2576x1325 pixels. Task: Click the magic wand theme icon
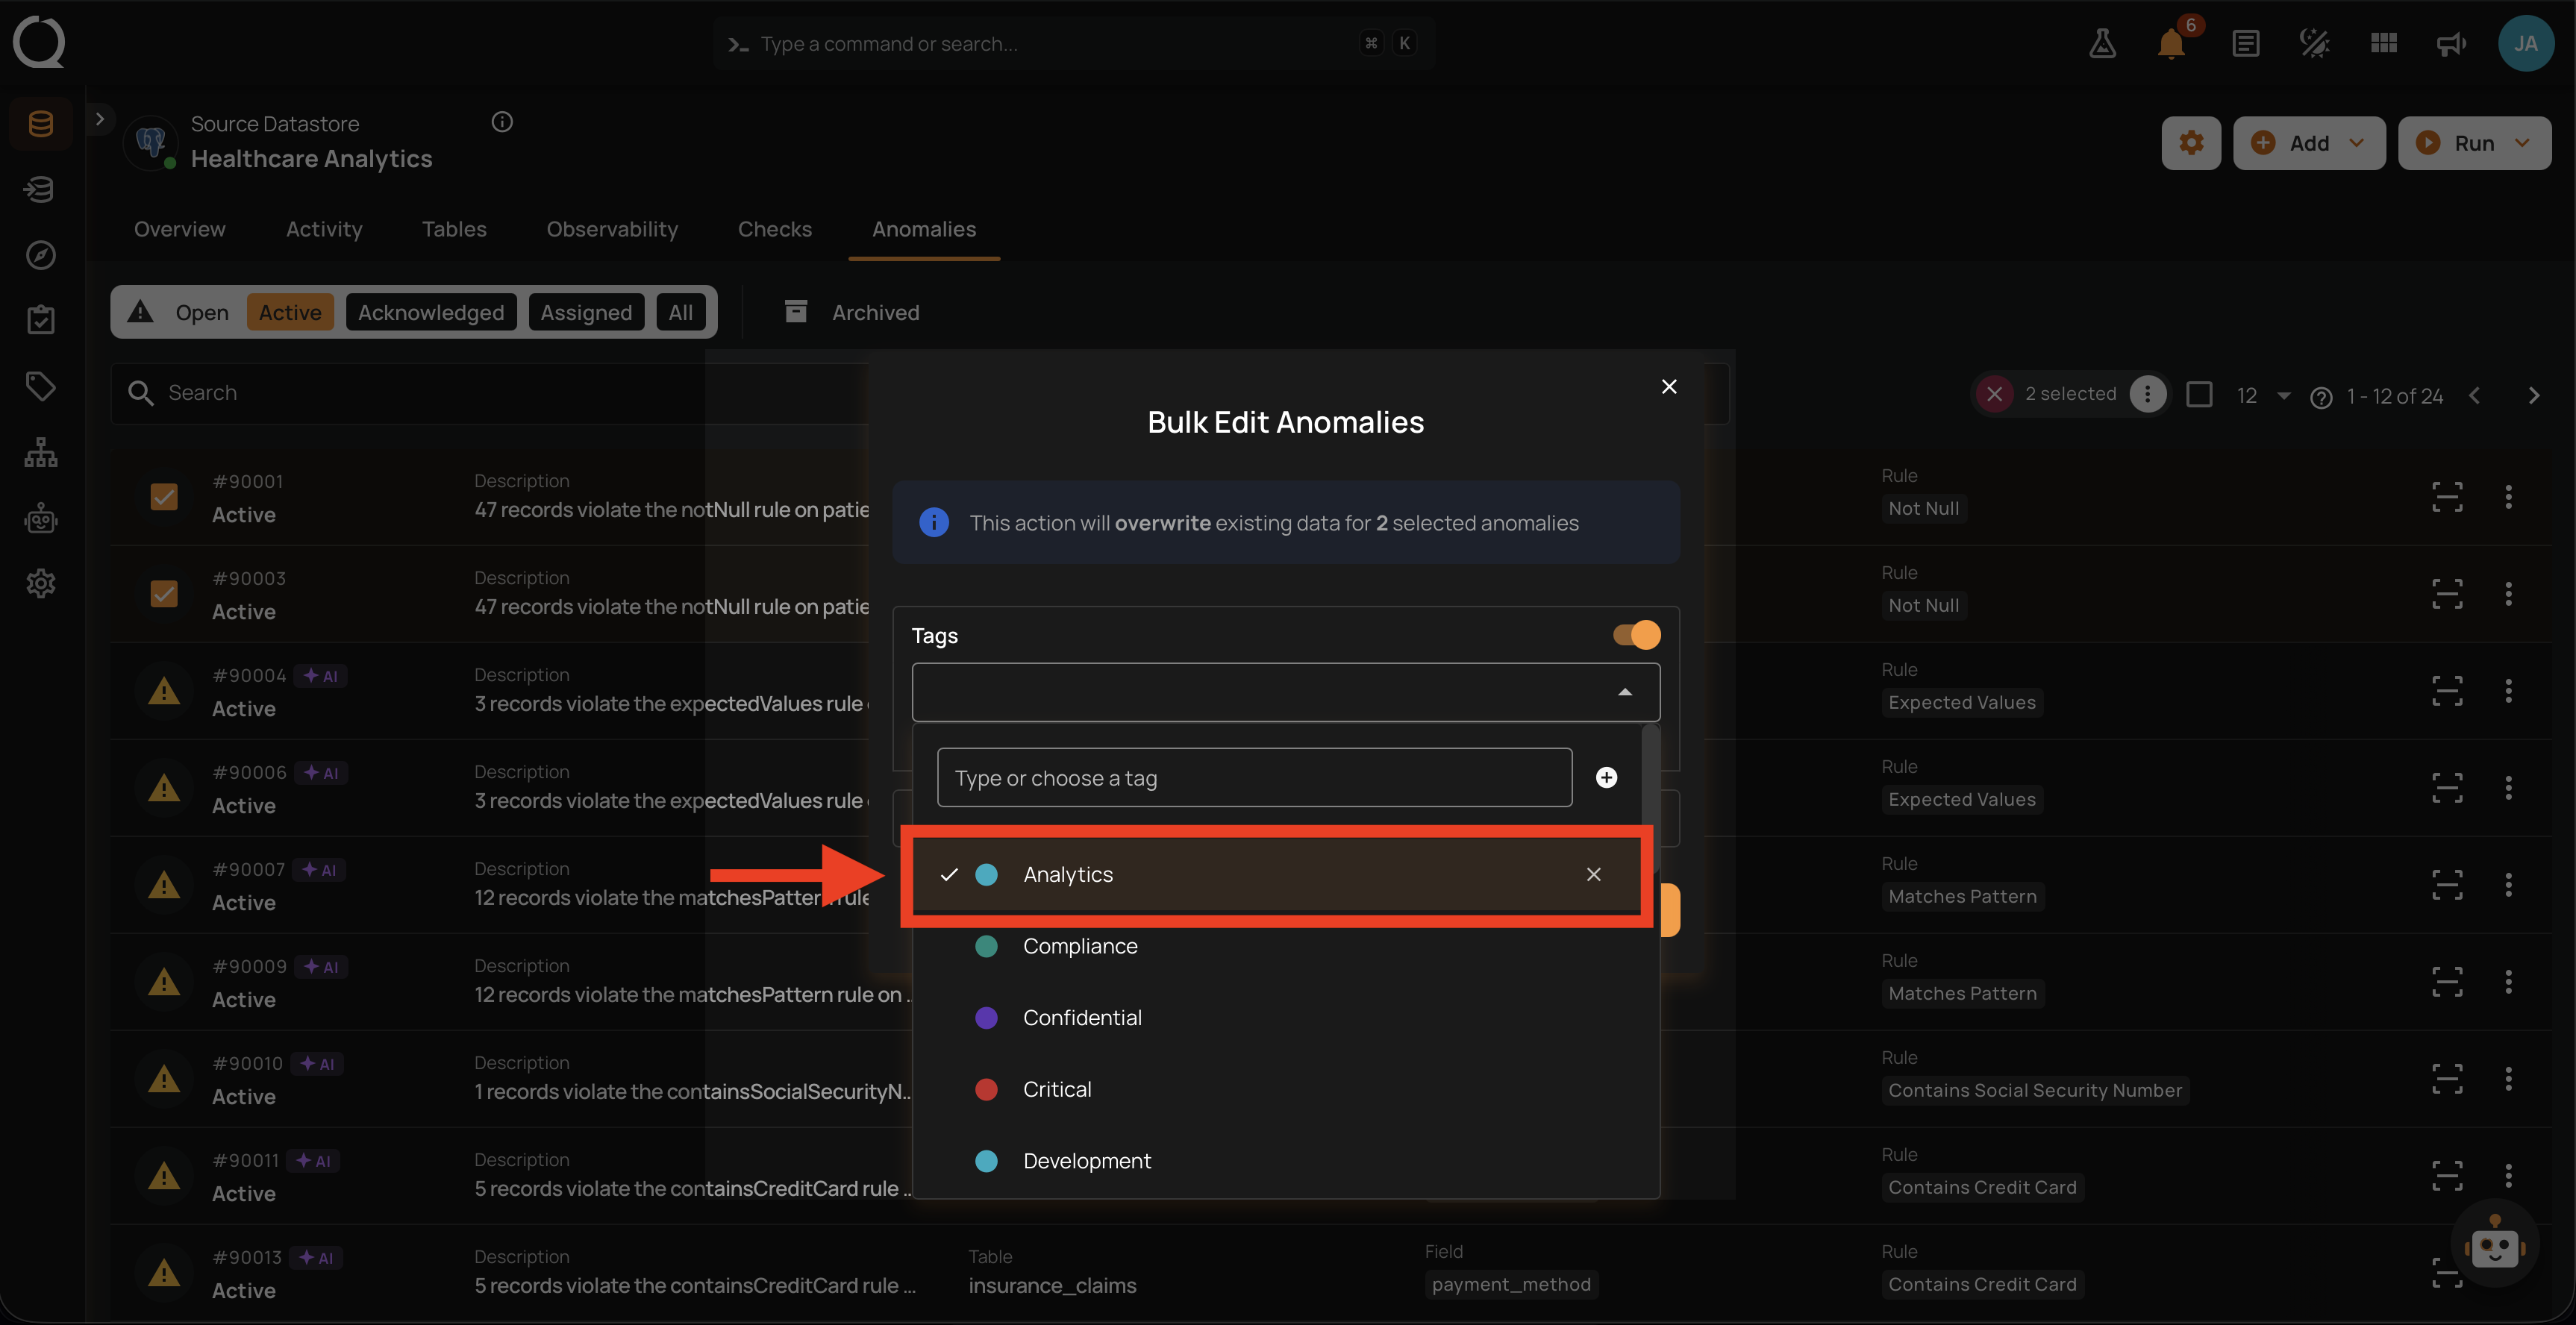2314,43
